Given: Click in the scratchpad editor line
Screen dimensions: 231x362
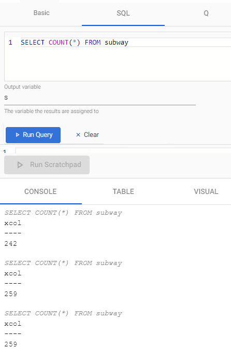Looking at the screenshot, I should pos(123,151).
